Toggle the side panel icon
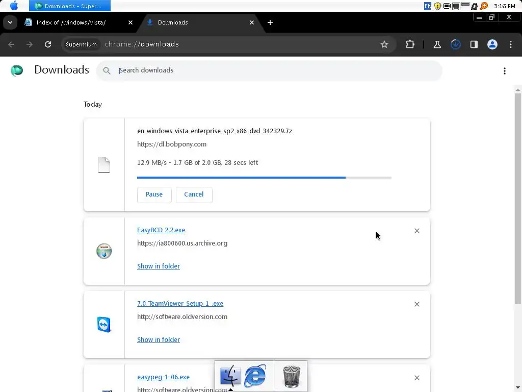The image size is (522, 392). pyautogui.click(x=474, y=44)
